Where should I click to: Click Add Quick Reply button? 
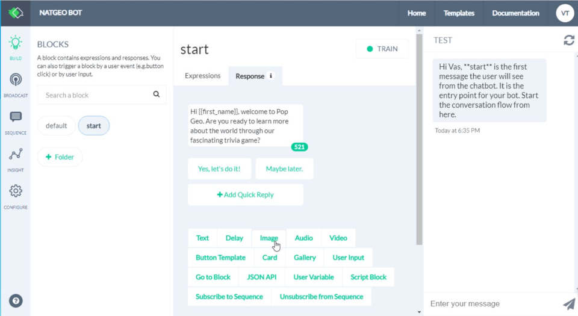click(245, 194)
